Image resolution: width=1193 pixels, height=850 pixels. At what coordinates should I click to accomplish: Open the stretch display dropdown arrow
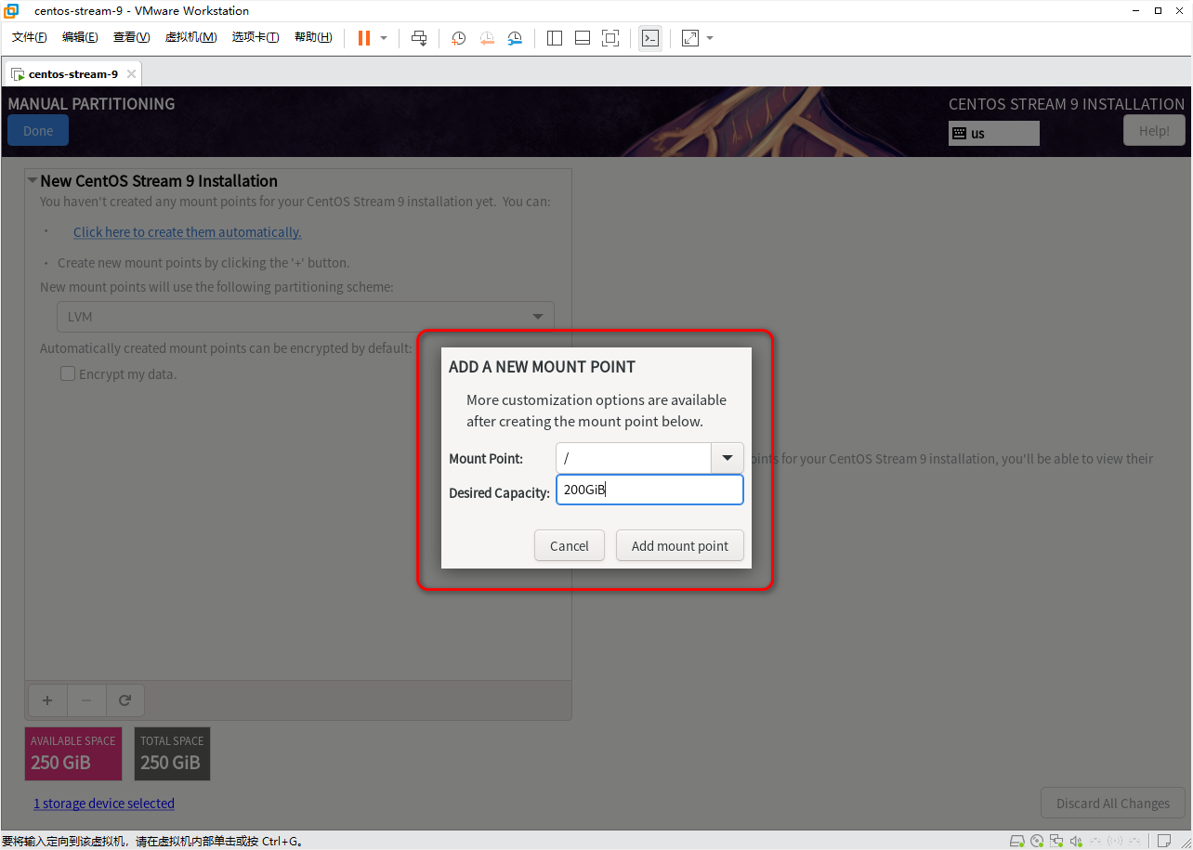coord(710,38)
